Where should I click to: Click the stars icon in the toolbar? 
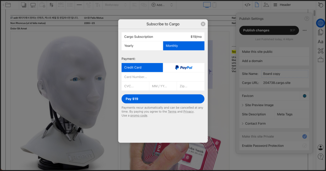point(88,5)
